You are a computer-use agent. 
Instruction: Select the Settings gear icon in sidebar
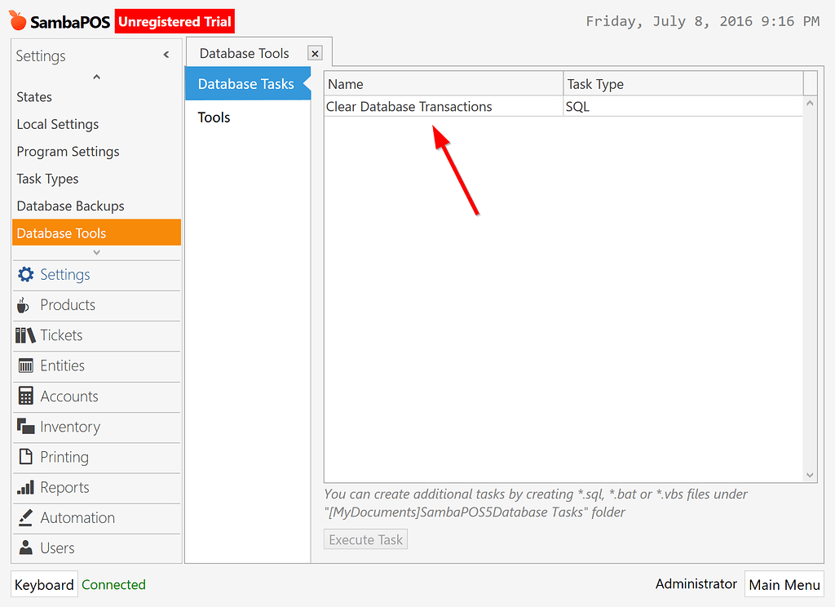24,275
